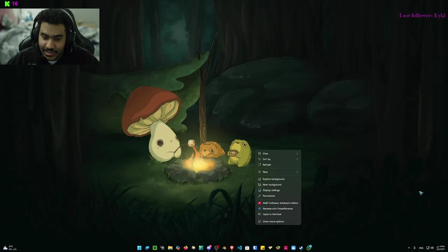448x252 pixels.
Task: Open the View submenu in context menu
Action: 278,153
